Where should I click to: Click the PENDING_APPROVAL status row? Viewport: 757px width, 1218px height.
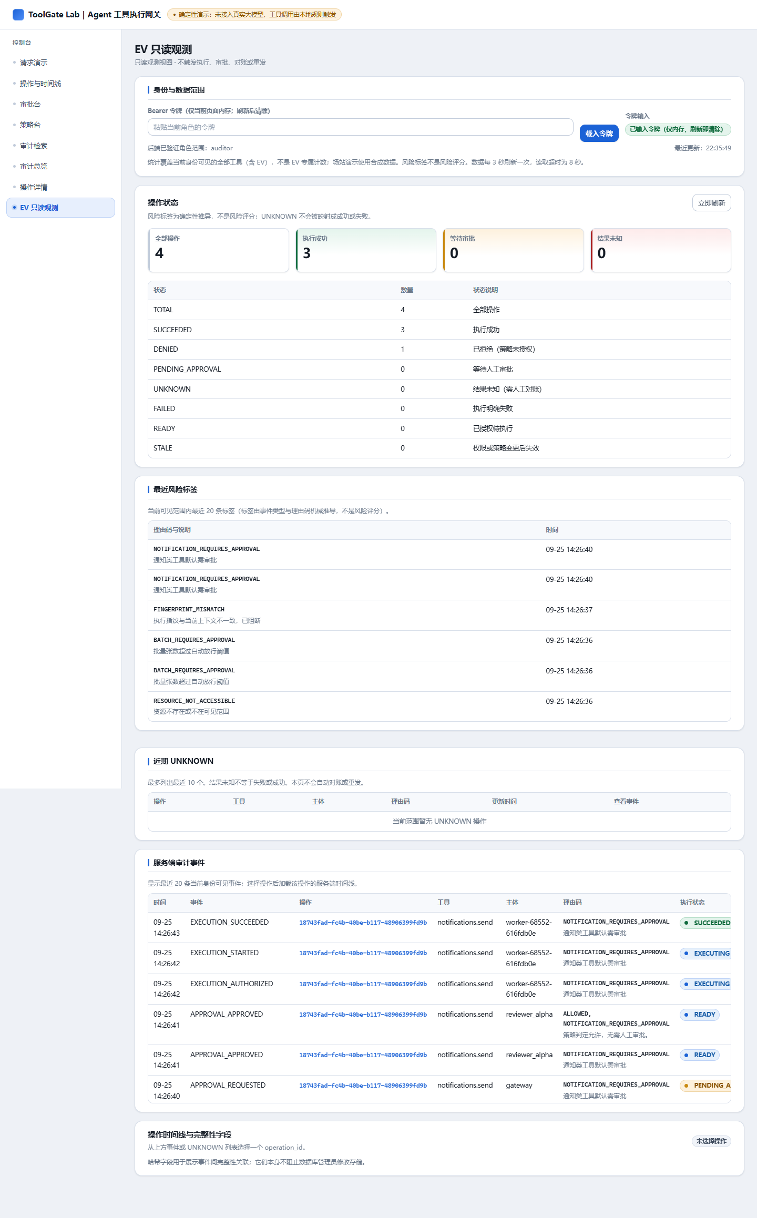pyautogui.click(x=439, y=370)
